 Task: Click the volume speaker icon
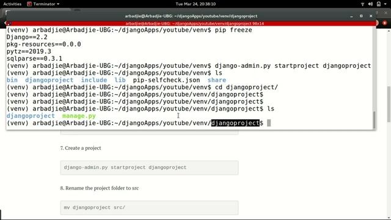click(370, 4)
